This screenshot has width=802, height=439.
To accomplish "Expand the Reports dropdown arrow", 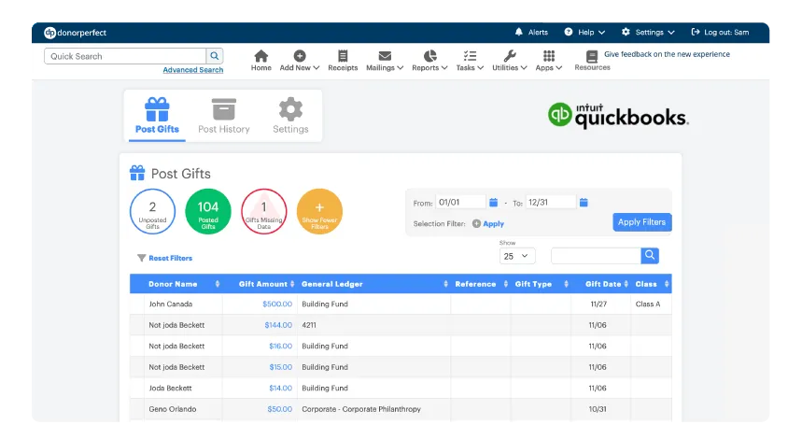I will coord(444,68).
